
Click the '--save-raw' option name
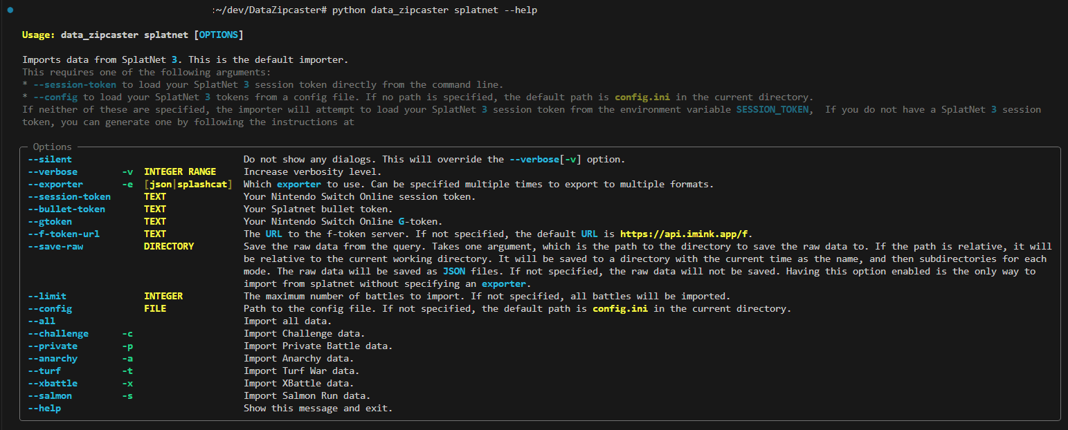point(55,247)
